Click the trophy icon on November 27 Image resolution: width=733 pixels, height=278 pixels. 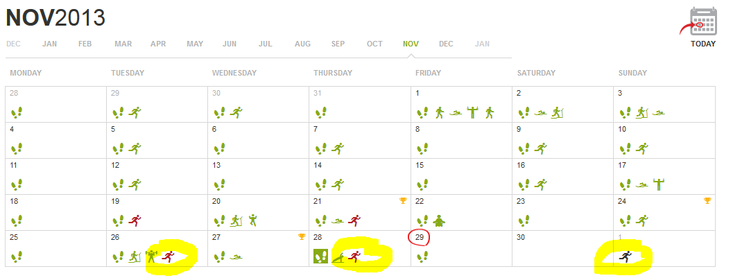click(x=302, y=237)
